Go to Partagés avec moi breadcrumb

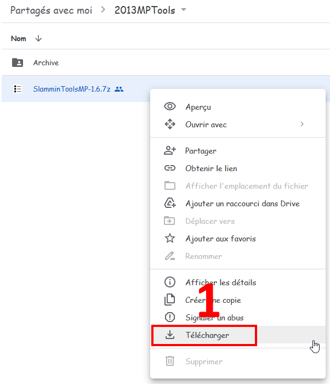click(51, 10)
